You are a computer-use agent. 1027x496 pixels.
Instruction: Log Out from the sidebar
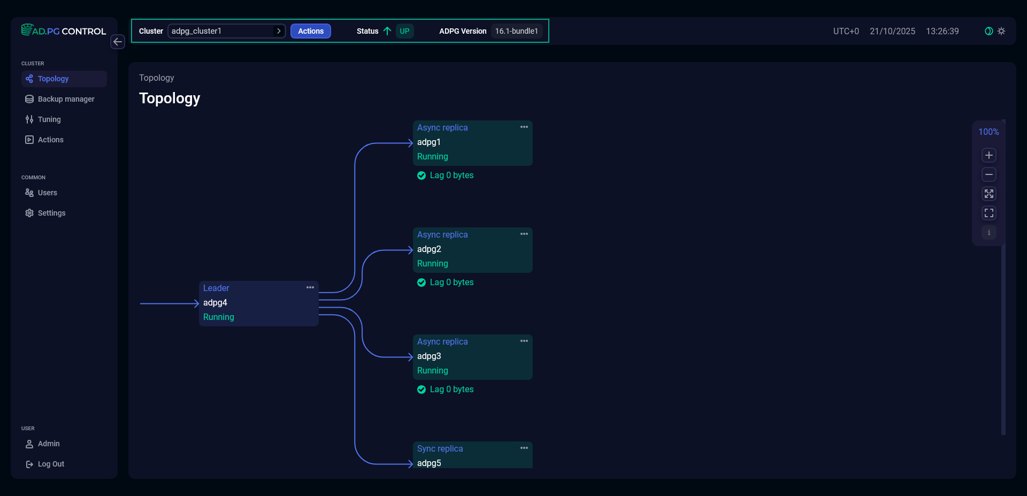coord(51,464)
